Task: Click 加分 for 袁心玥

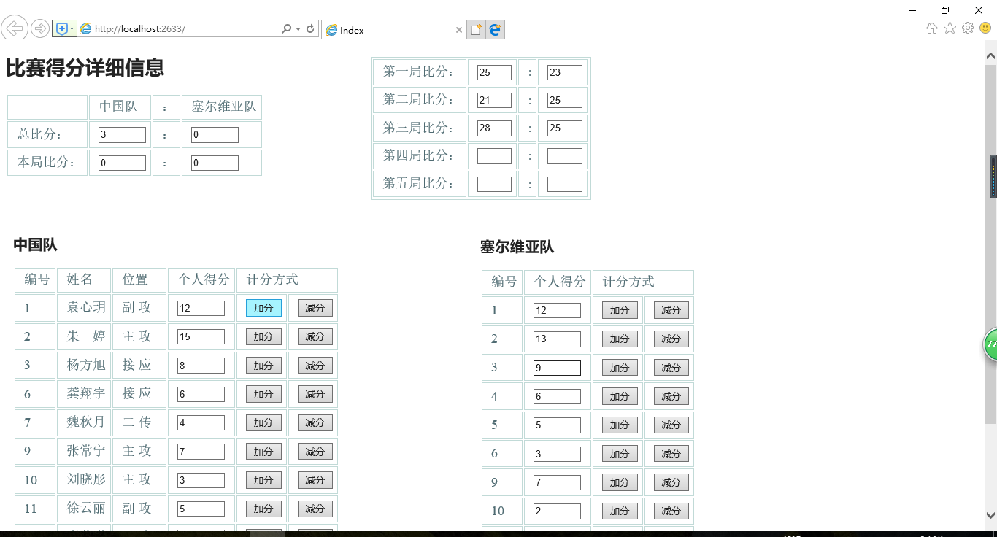Action: (263, 308)
